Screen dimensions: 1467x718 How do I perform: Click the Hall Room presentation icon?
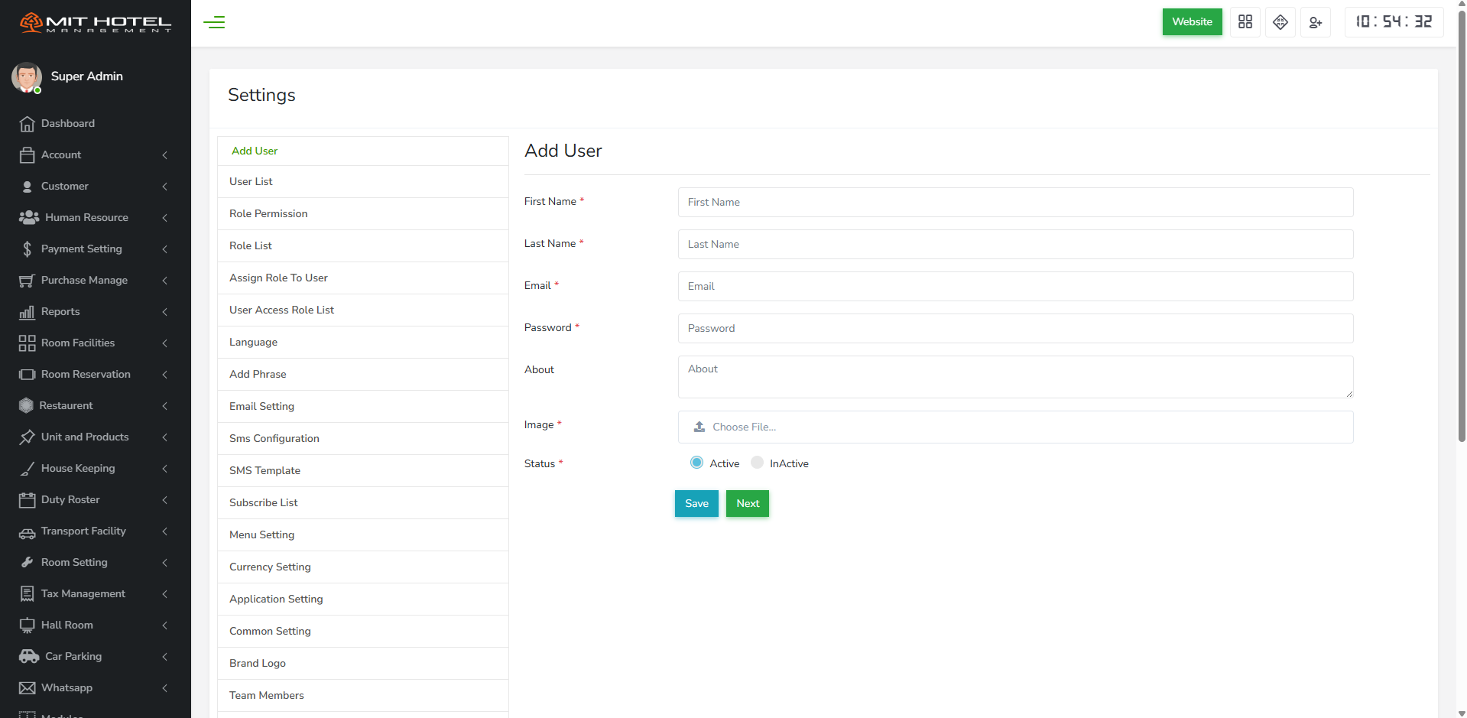(27, 625)
